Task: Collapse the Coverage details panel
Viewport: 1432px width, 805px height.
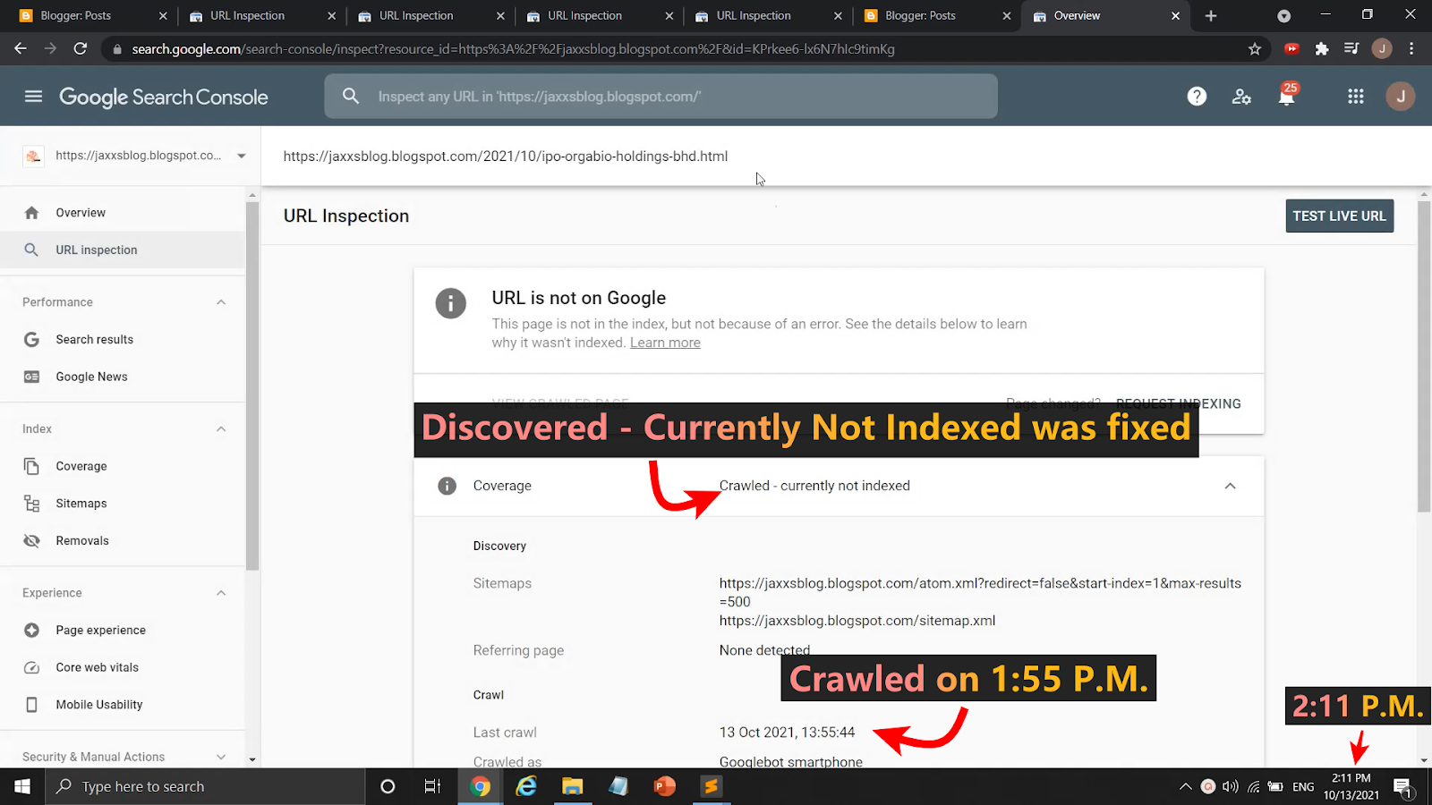Action: (1230, 486)
